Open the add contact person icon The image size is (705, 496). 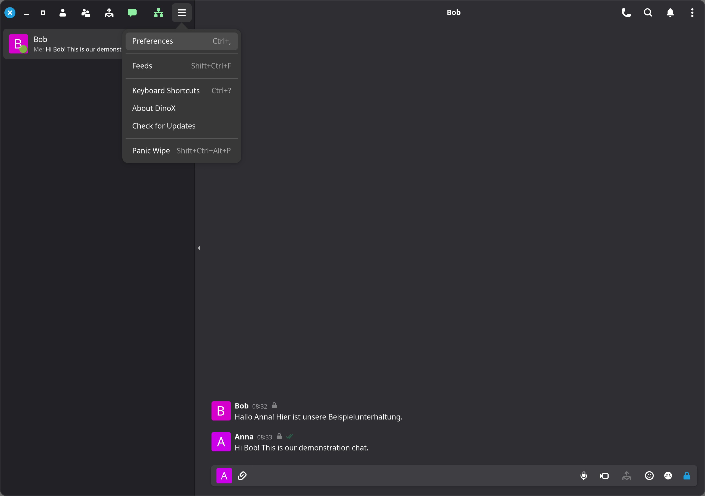click(63, 13)
